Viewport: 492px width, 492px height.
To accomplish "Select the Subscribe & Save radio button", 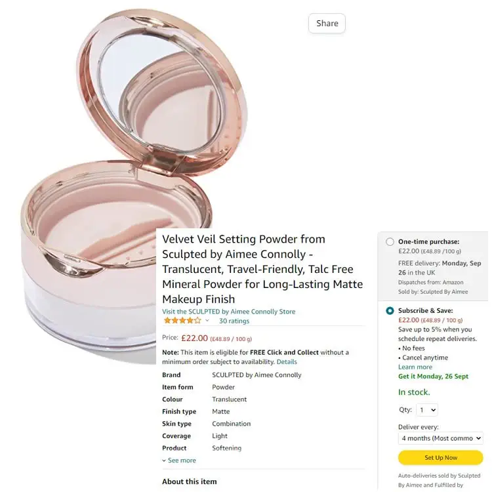I will 390,311.
